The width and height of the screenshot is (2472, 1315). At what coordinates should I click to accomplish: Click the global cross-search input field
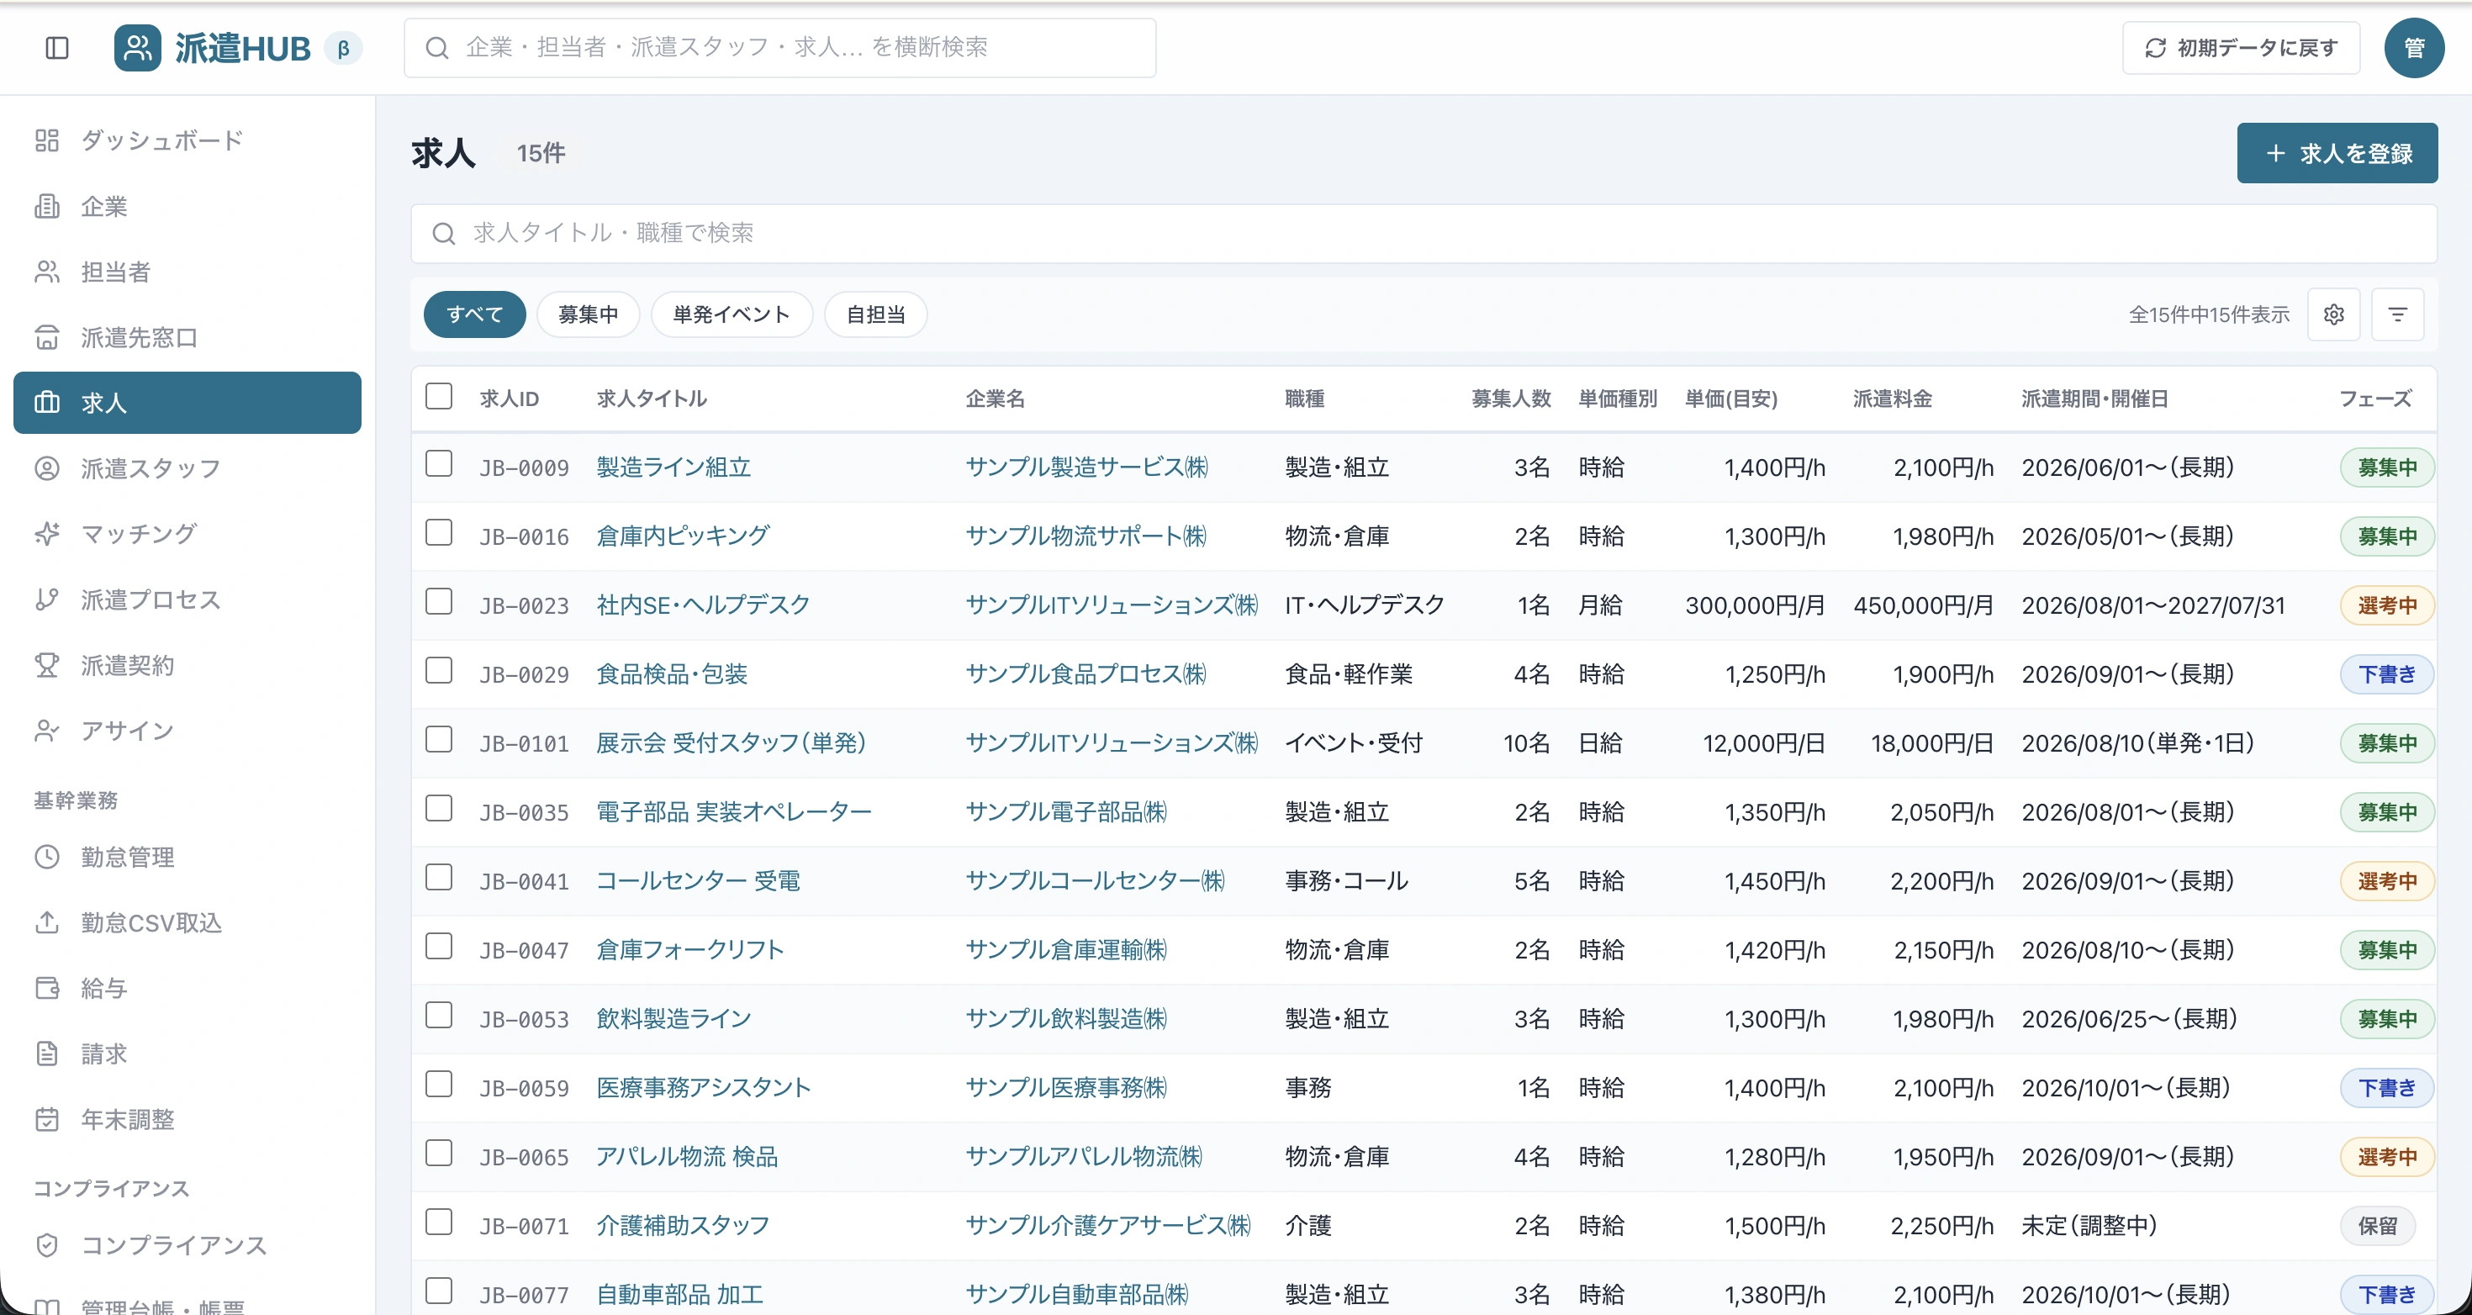coord(779,47)
